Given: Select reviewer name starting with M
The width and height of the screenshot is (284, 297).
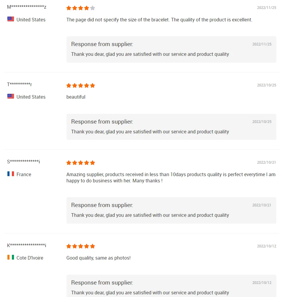Looking at the screenshot, I should point(27,7).
